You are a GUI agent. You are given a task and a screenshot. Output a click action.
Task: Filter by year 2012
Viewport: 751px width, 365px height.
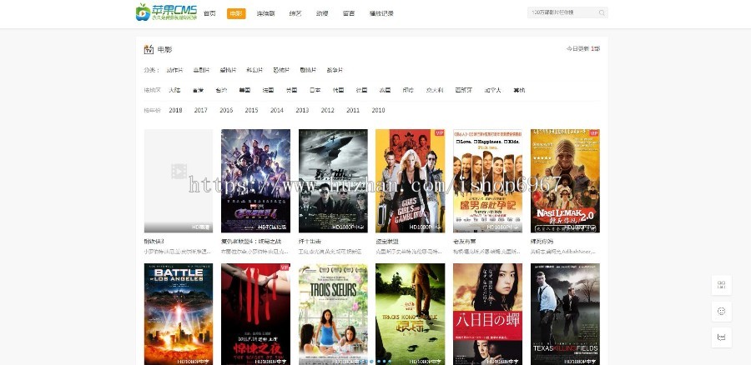tap(328, 110)
